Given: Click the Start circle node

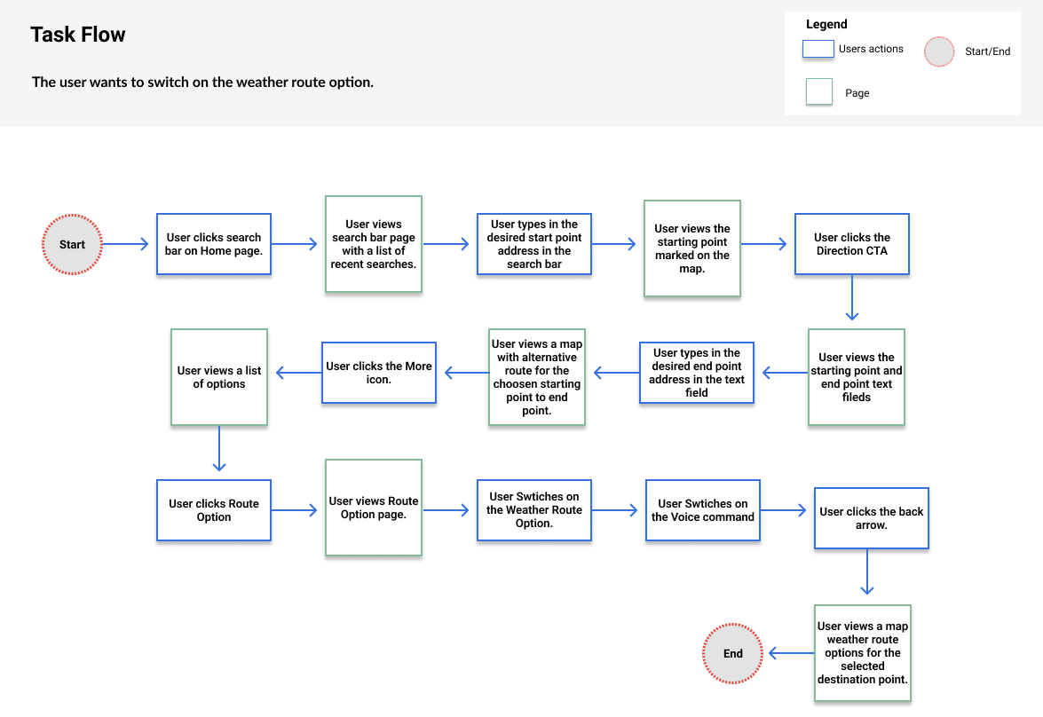Looking at the screenshot, I should 72,244.
